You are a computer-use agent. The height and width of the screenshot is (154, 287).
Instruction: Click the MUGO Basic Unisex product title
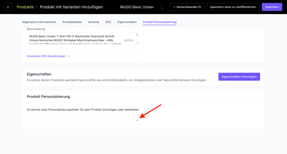click(x=137, y=7)
